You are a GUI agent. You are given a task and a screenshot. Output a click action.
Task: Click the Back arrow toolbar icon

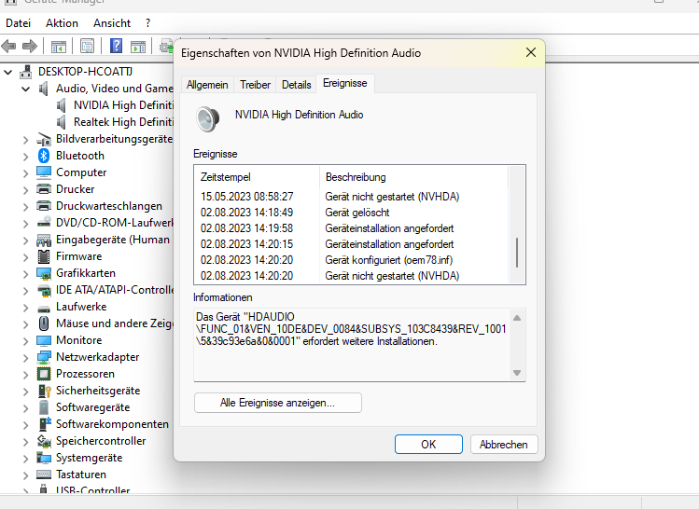[x=8, y=46]
